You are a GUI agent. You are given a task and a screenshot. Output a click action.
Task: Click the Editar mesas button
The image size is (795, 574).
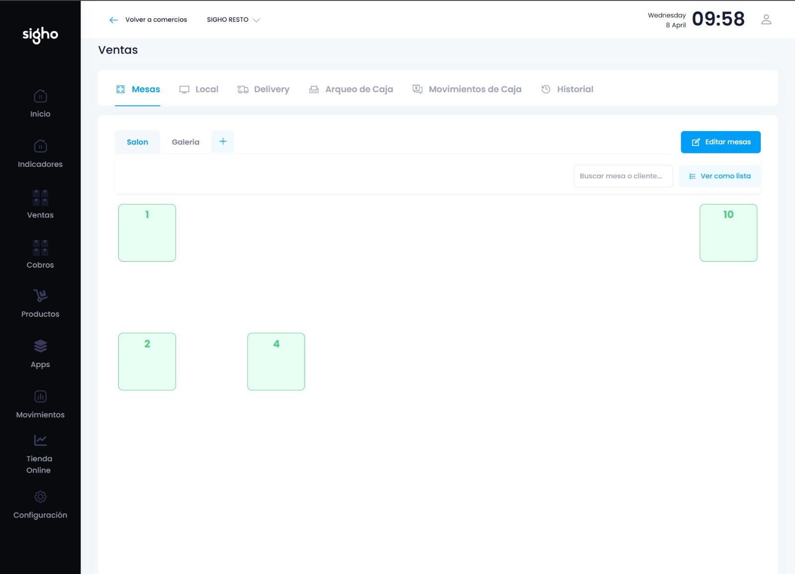pyautogui.click(x=720, y=142)
